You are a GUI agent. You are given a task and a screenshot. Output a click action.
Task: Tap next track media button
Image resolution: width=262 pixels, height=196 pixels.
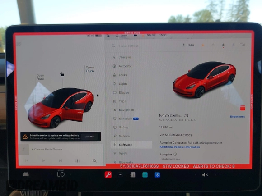click(61, 161)
